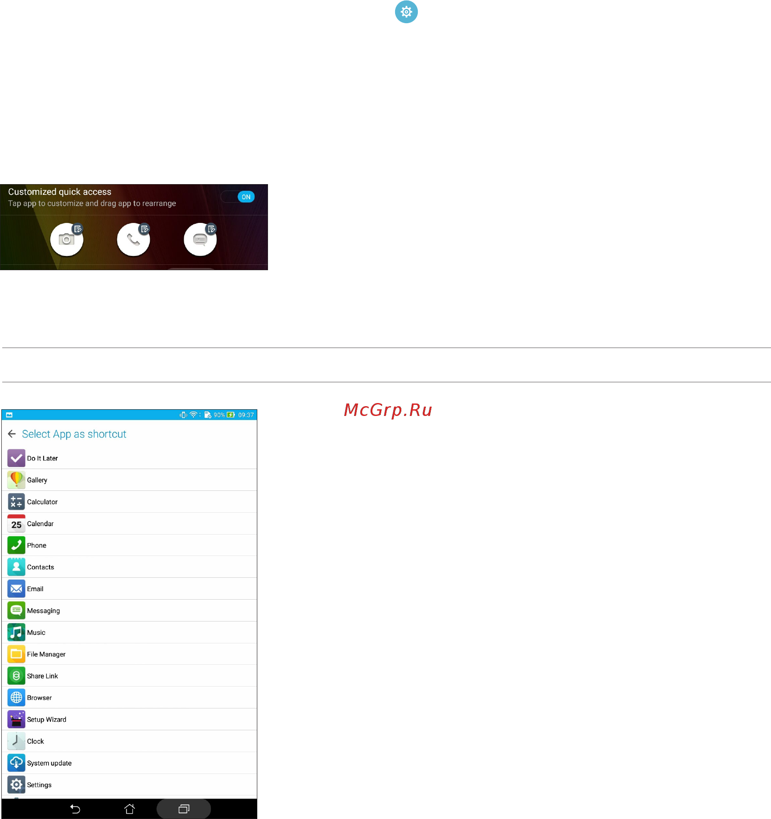Image resolution: width=771 pixels, height=819 pixels.
Task: Tap the 'Messaging' list label
Action: tap(43, 611)
